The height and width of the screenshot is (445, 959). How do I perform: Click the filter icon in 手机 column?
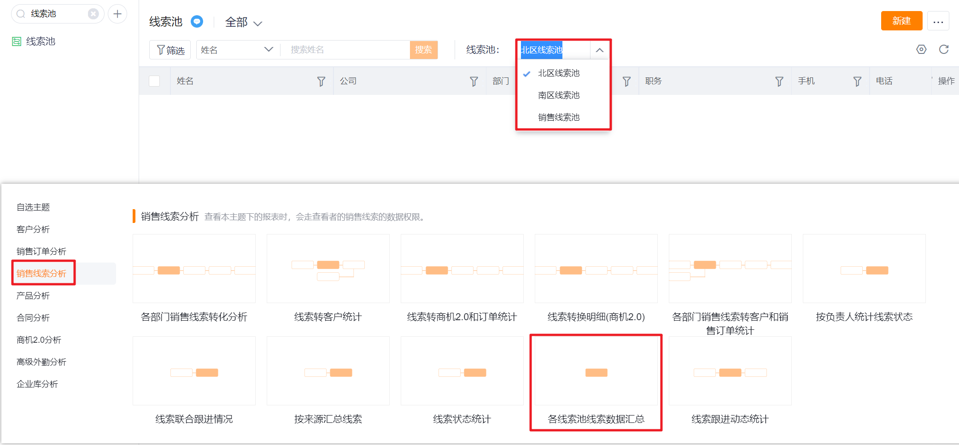857,82
